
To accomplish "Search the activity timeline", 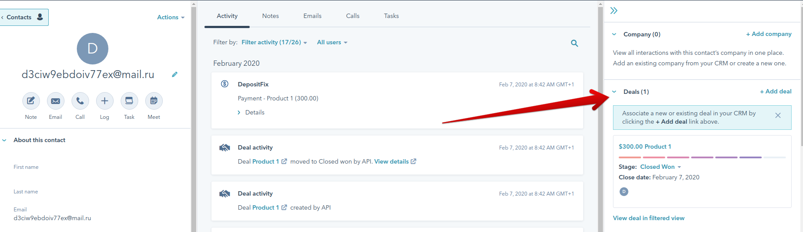I will pos(574,43).
